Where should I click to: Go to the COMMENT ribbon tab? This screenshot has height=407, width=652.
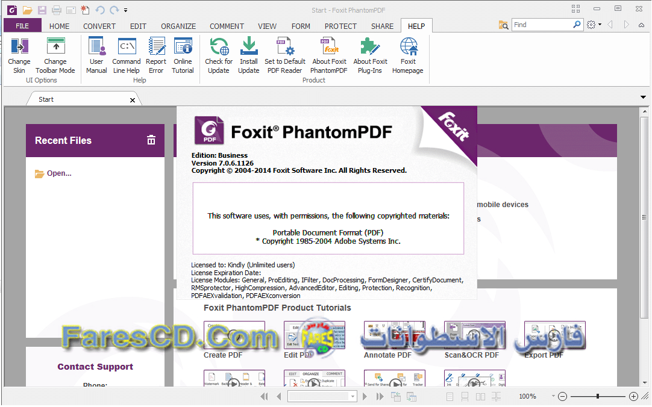coord(227,26)
